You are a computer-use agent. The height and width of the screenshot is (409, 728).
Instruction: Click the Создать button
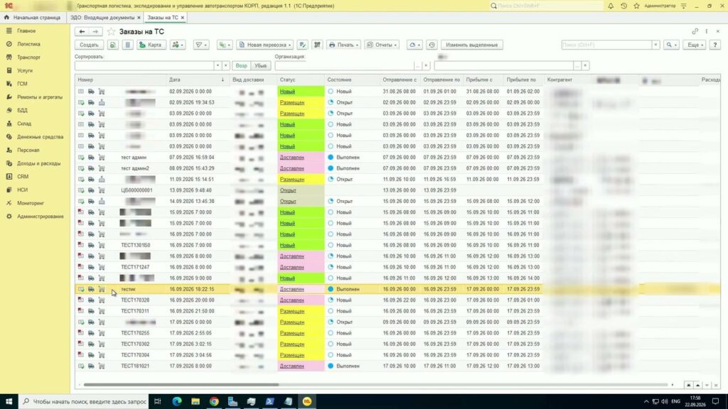(x=89, y=45)
